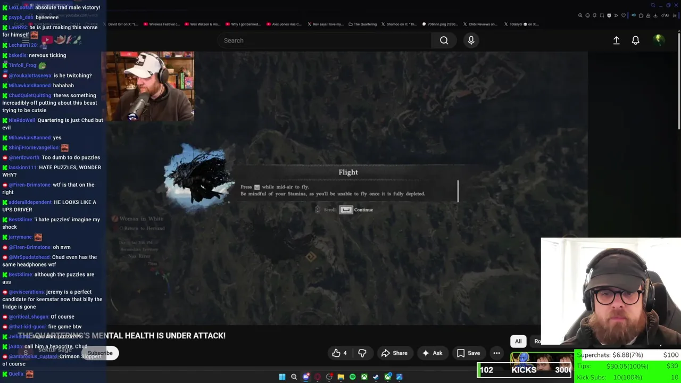Viewport: 681px width, 383px height.
Task: Open Opera browser from taskbar
Action: (318, 377)
